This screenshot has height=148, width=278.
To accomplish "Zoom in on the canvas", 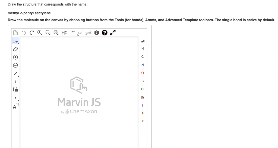I will (40, 33).
